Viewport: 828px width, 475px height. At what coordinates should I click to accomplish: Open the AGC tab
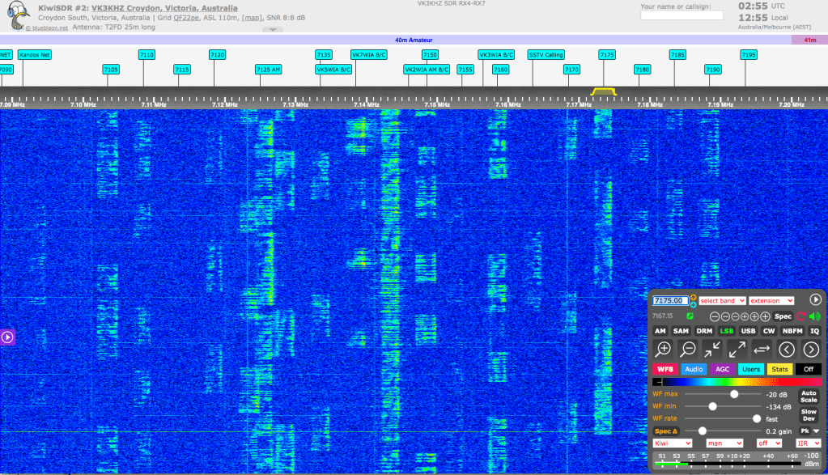point(722,369)
